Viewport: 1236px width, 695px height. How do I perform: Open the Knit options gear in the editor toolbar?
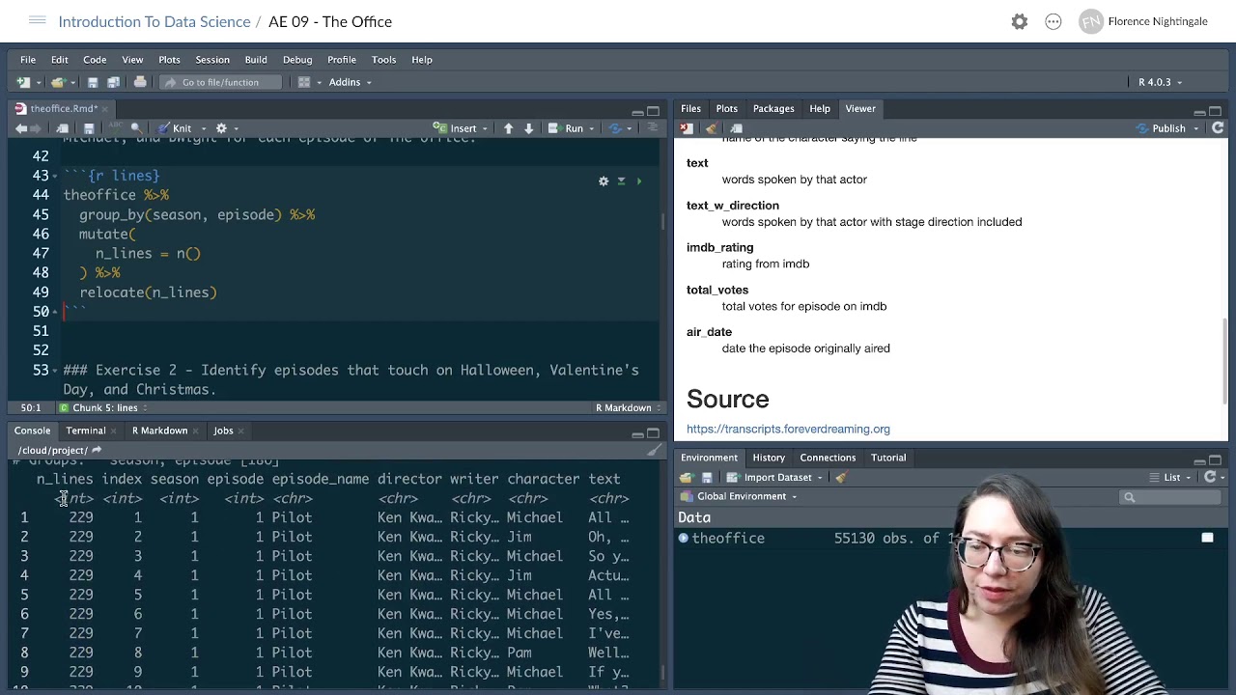pyautogui.click(x=221, y=128)
